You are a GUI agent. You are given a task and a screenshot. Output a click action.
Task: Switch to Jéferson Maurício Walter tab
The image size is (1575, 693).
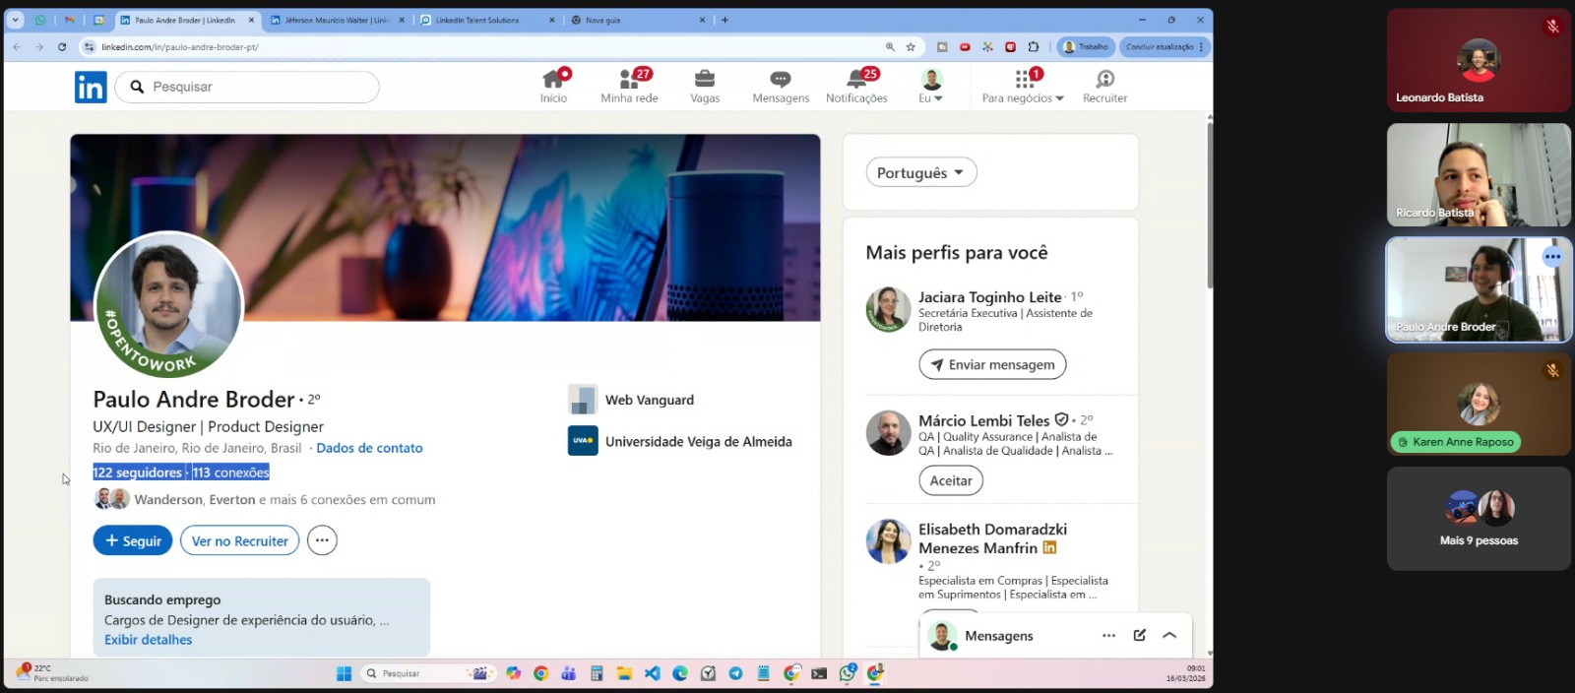click(x=337, y=20)
